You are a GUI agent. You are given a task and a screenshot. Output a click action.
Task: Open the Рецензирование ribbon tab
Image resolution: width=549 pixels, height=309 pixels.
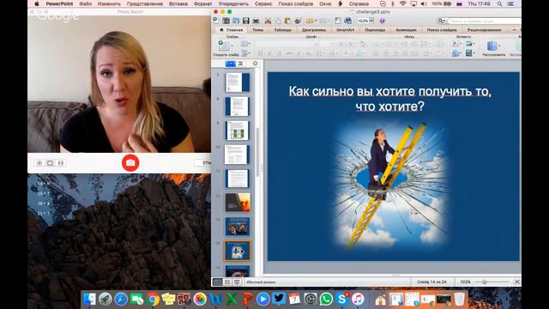point(484,30)
